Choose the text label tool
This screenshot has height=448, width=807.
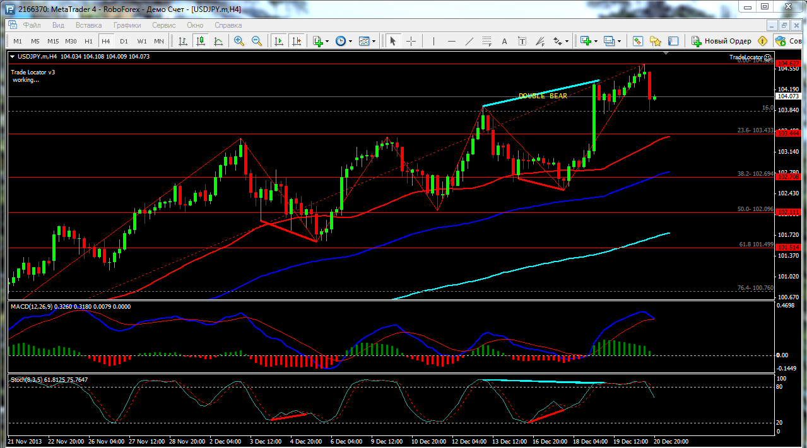tap(522, 41)
